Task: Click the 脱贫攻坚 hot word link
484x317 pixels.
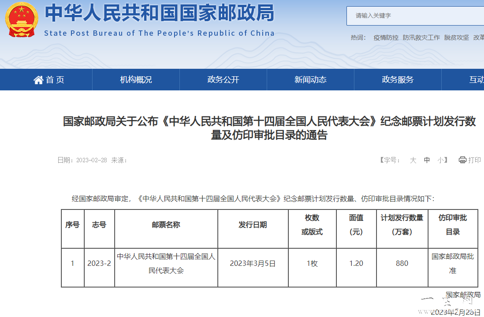Action: point(457,37)
